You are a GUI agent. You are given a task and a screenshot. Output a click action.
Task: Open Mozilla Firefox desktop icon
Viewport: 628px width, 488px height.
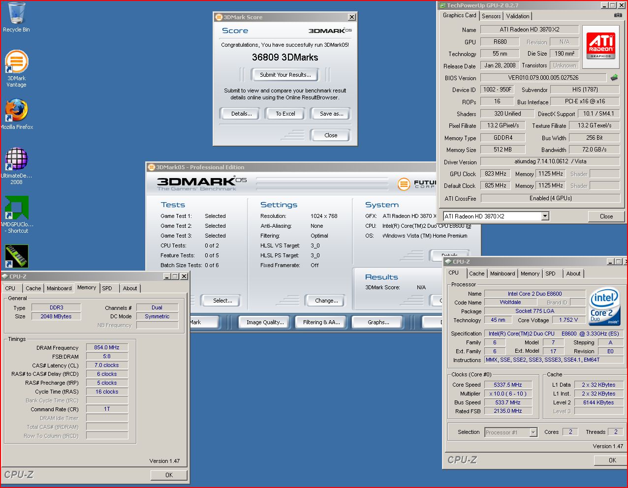(17, 114)
